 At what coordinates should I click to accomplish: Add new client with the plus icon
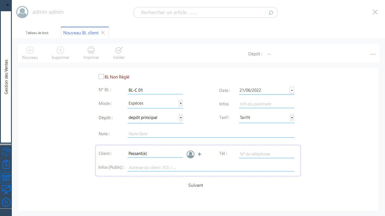click(200, 154)
